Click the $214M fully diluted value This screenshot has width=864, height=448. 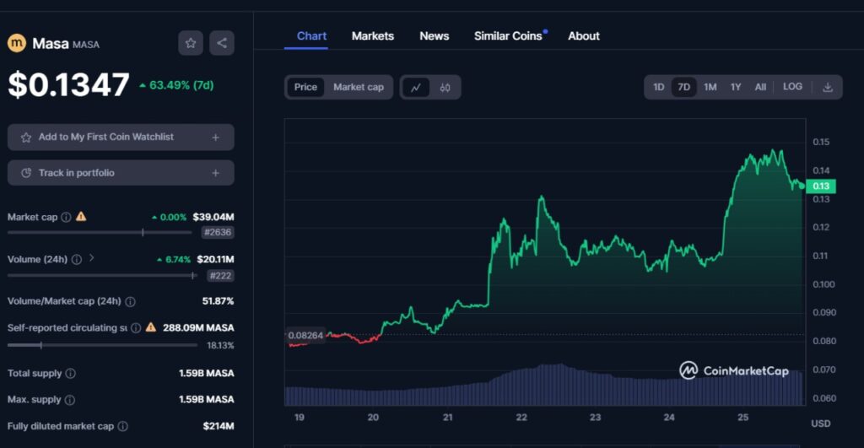coord(219,426)
